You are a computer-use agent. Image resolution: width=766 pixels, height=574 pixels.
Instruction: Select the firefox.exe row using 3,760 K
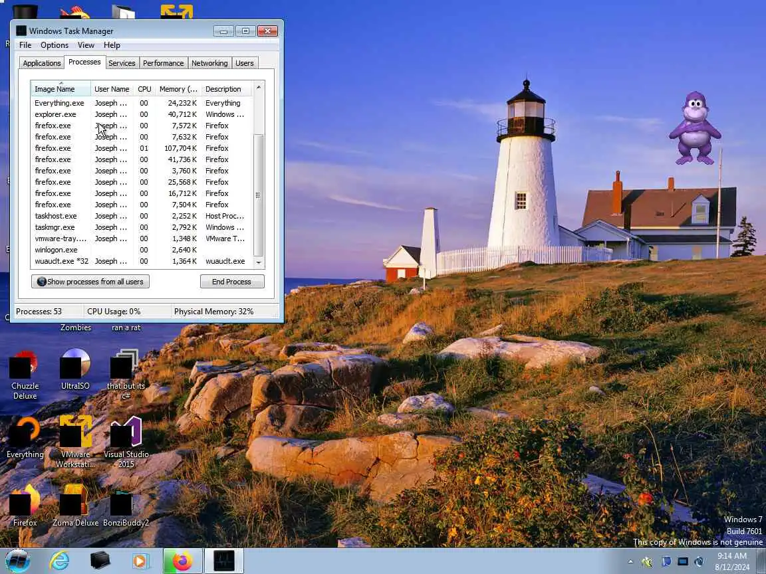pos(142,171)
